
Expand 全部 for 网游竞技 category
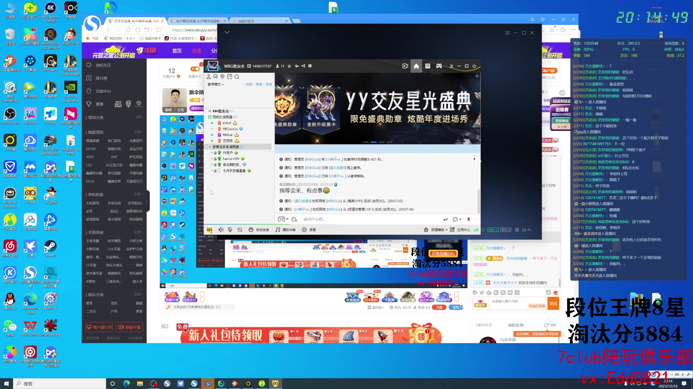tap(138, 132)
